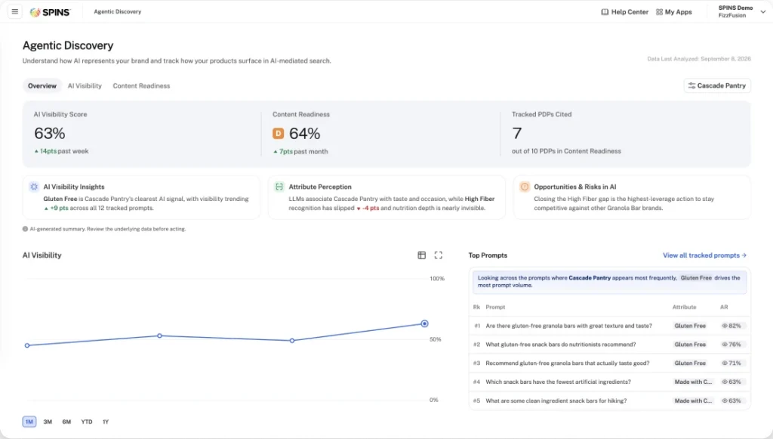Click the Opportunities & Risks alert icon
The image size is (773, 439).
(525, 187)
